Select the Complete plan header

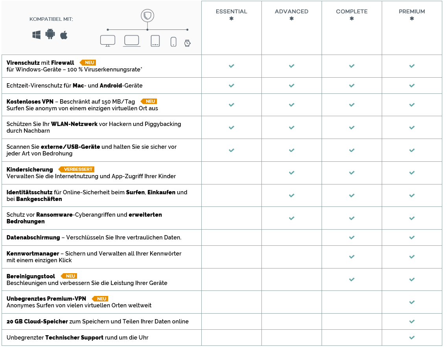tap(351, 12)
